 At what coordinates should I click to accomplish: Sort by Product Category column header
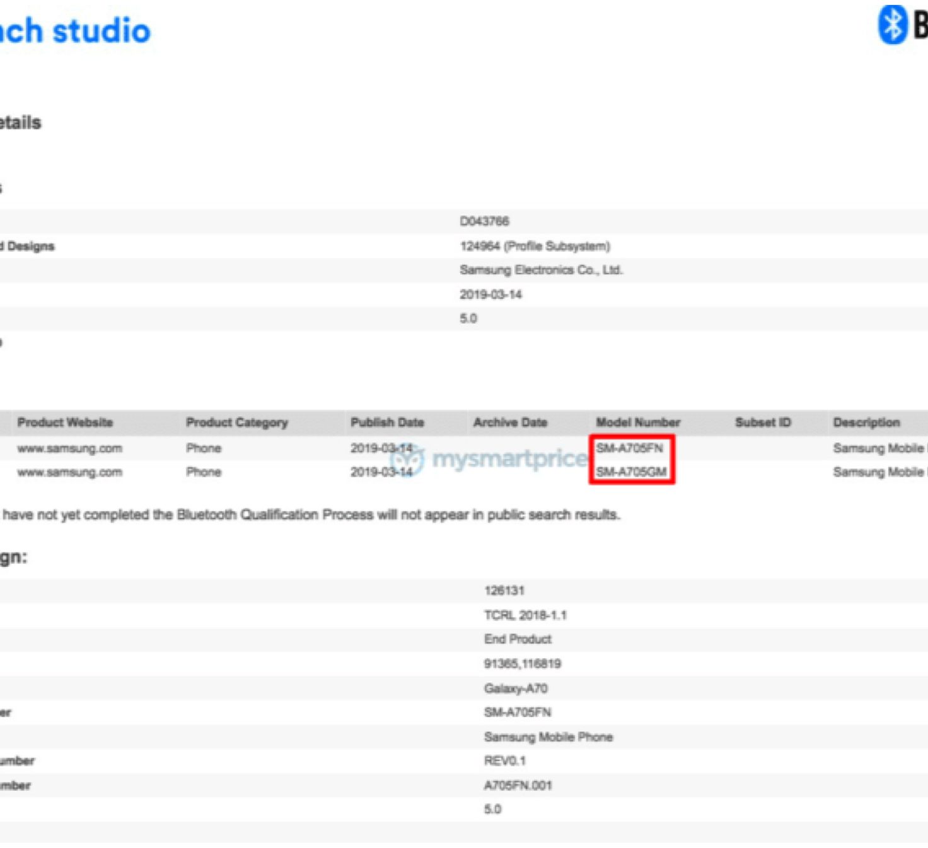pos(236,422)
